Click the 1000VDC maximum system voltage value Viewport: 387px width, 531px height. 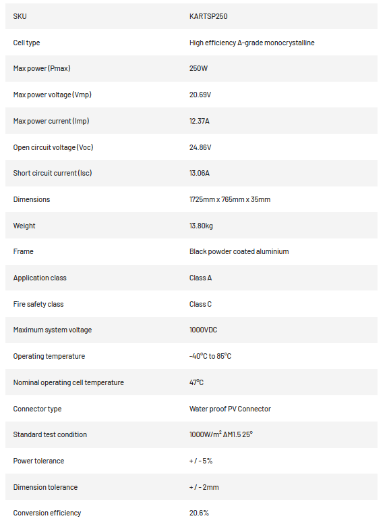tap(203, 330)
